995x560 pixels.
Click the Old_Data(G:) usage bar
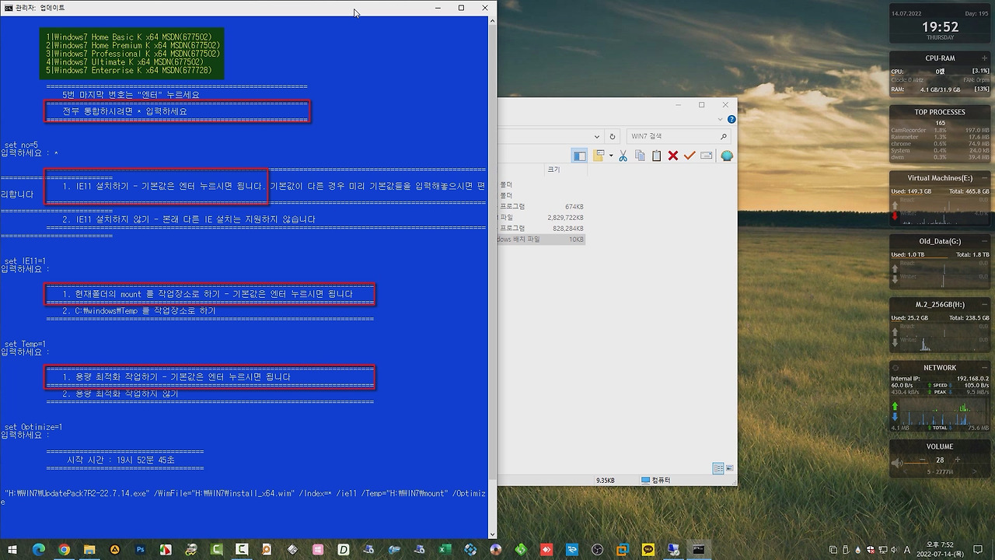pyautogui.click(x=940, y=258)
